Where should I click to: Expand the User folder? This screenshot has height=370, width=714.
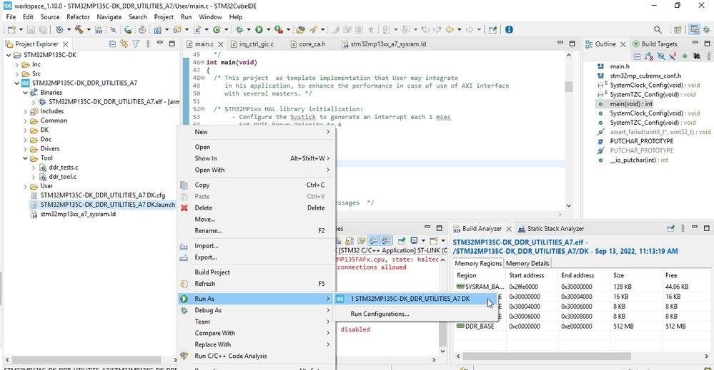coord(26,186)
